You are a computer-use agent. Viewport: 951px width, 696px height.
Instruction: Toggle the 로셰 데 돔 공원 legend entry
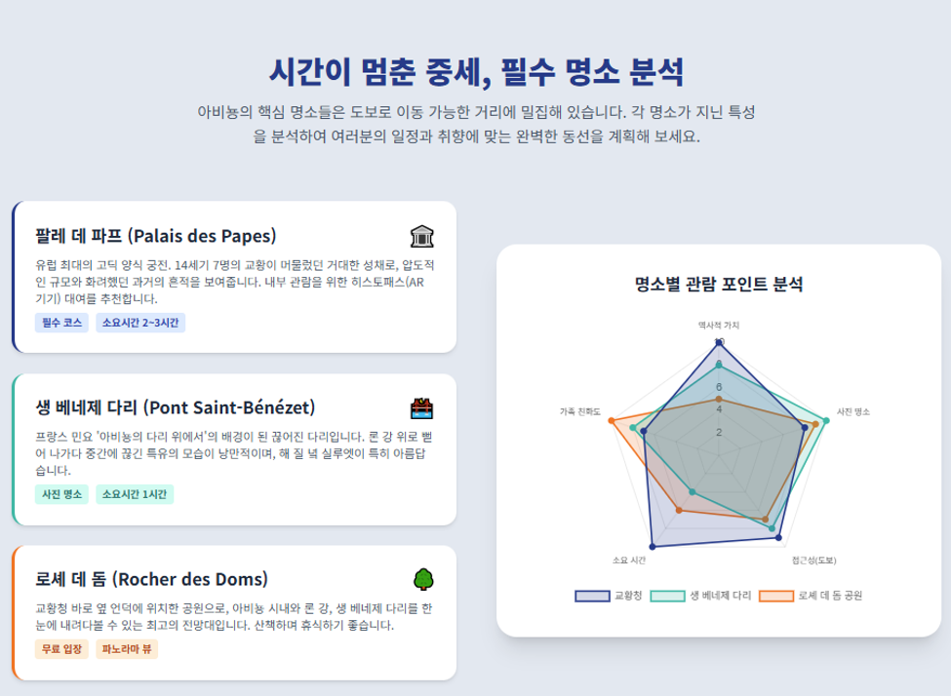pyautogui.click(x=811, y=596)
